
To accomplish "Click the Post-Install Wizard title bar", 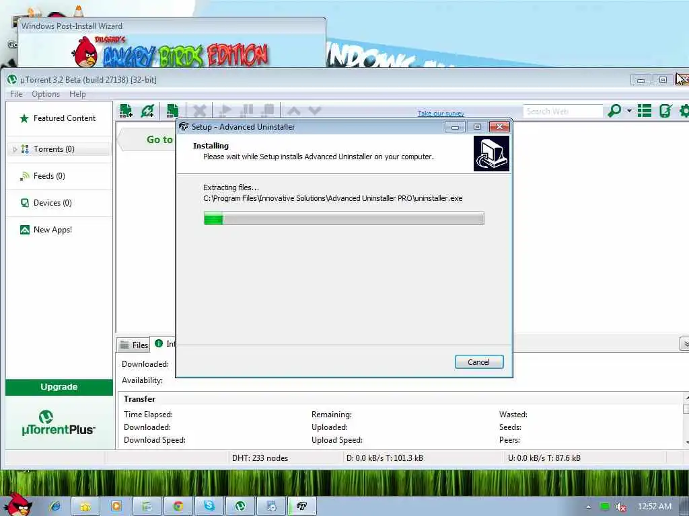I will [172, 26].
